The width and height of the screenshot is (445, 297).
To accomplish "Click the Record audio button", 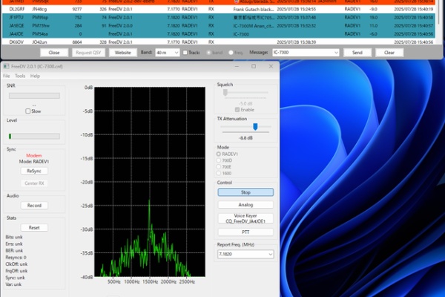I will (x=34, y=205).
